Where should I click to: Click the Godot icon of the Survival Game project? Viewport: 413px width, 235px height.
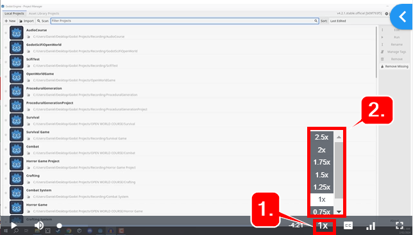tap(16, 134)
